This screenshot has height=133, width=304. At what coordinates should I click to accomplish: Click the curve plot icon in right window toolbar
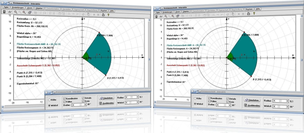(x=161, y=17)
